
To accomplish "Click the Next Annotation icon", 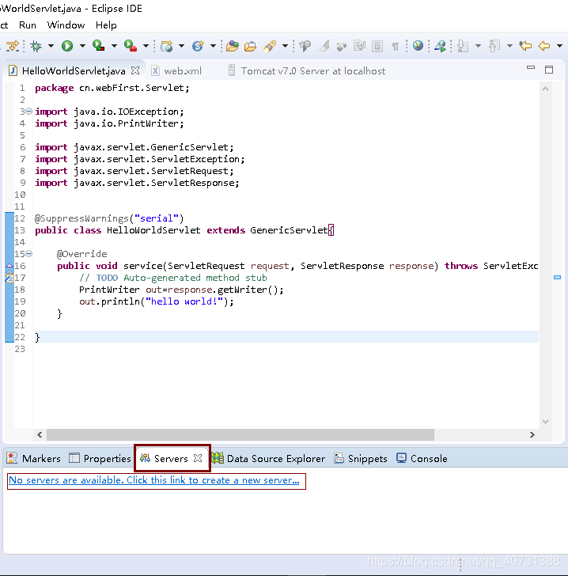I will point(463,46).
